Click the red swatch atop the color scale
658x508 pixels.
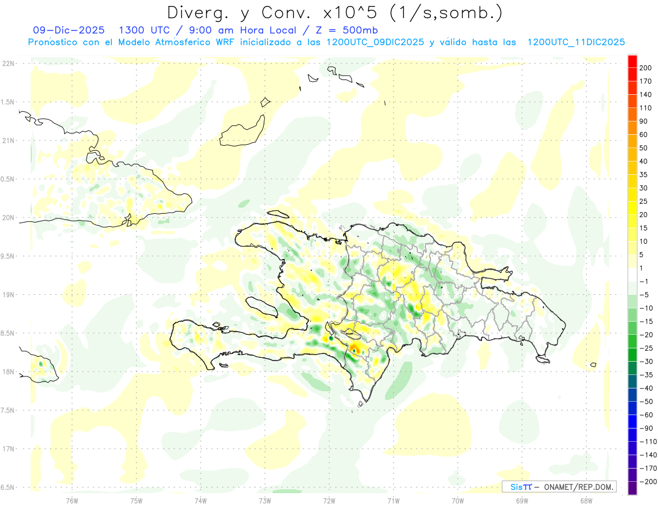[x=632, y=61]
